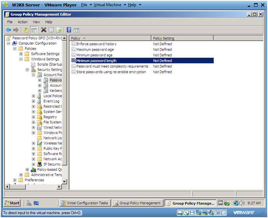This screenshot has height=218, width=268.
Task: Click the tree pane scroll-up arrow
Action: pos(64,38)
